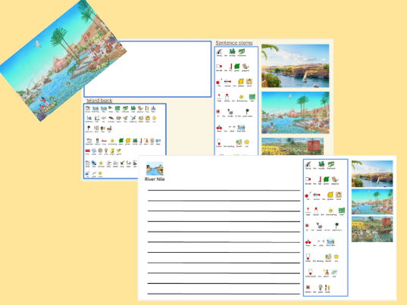The width and height of the screenshot is (407, 305).
Task: Click the green 'green' symbol on front worksheet
Action: [x=326, y=180]
